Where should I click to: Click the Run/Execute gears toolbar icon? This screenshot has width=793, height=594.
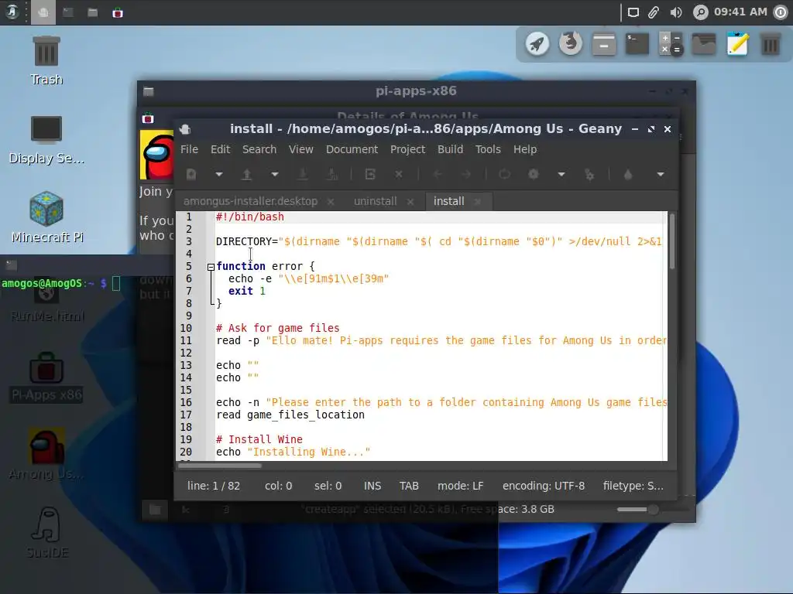coord(589,174)
